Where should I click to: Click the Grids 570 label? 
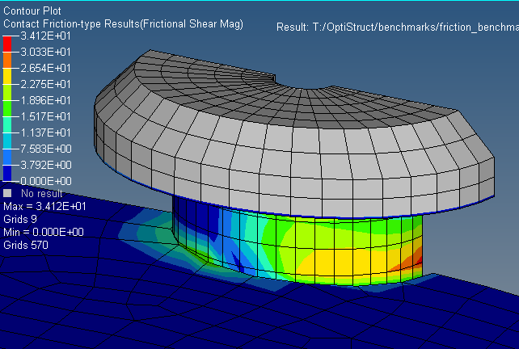pyautogui.click(x=26, y=245)
